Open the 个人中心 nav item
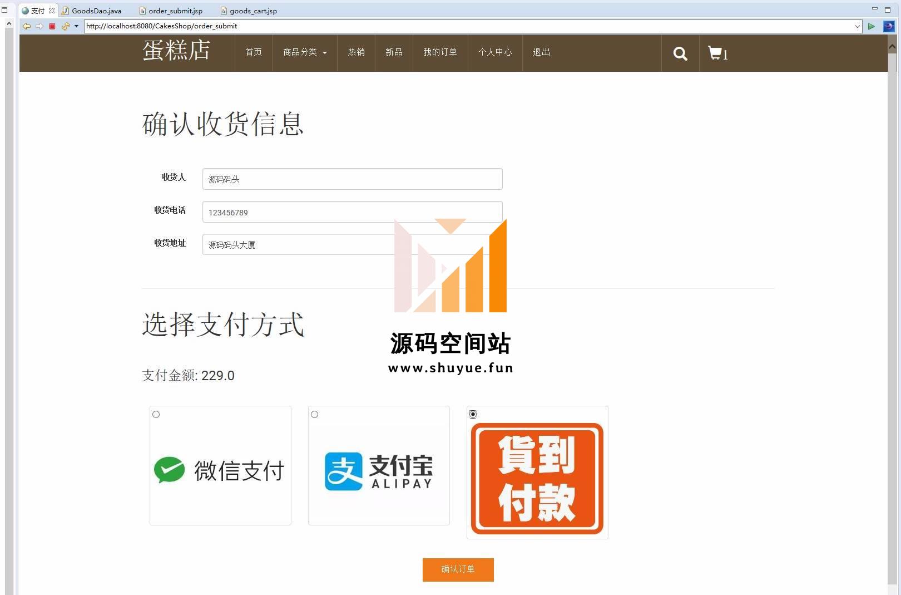 click(495, 52)
